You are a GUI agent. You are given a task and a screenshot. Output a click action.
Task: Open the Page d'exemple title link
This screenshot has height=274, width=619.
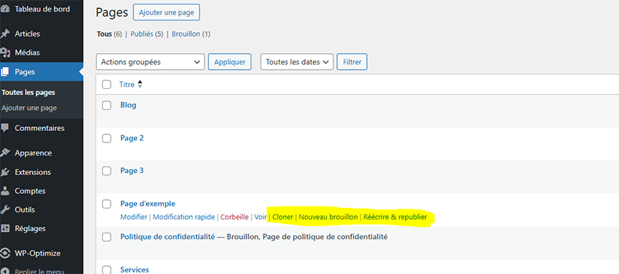click(148, 204)
